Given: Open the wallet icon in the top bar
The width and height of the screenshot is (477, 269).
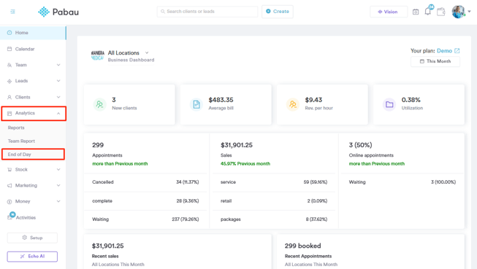Looking at the screenshot, I should point(440,12).
